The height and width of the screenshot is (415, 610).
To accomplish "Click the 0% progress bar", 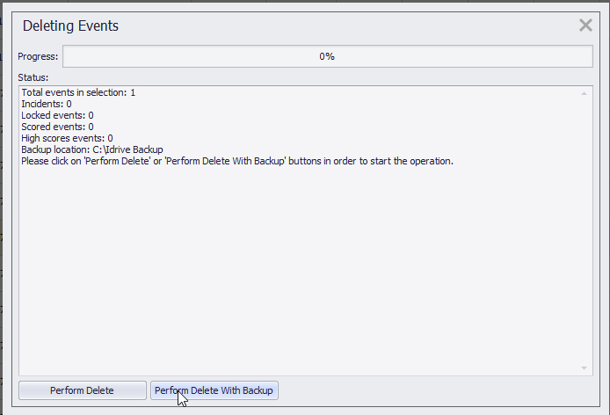I will pos(327,56).
